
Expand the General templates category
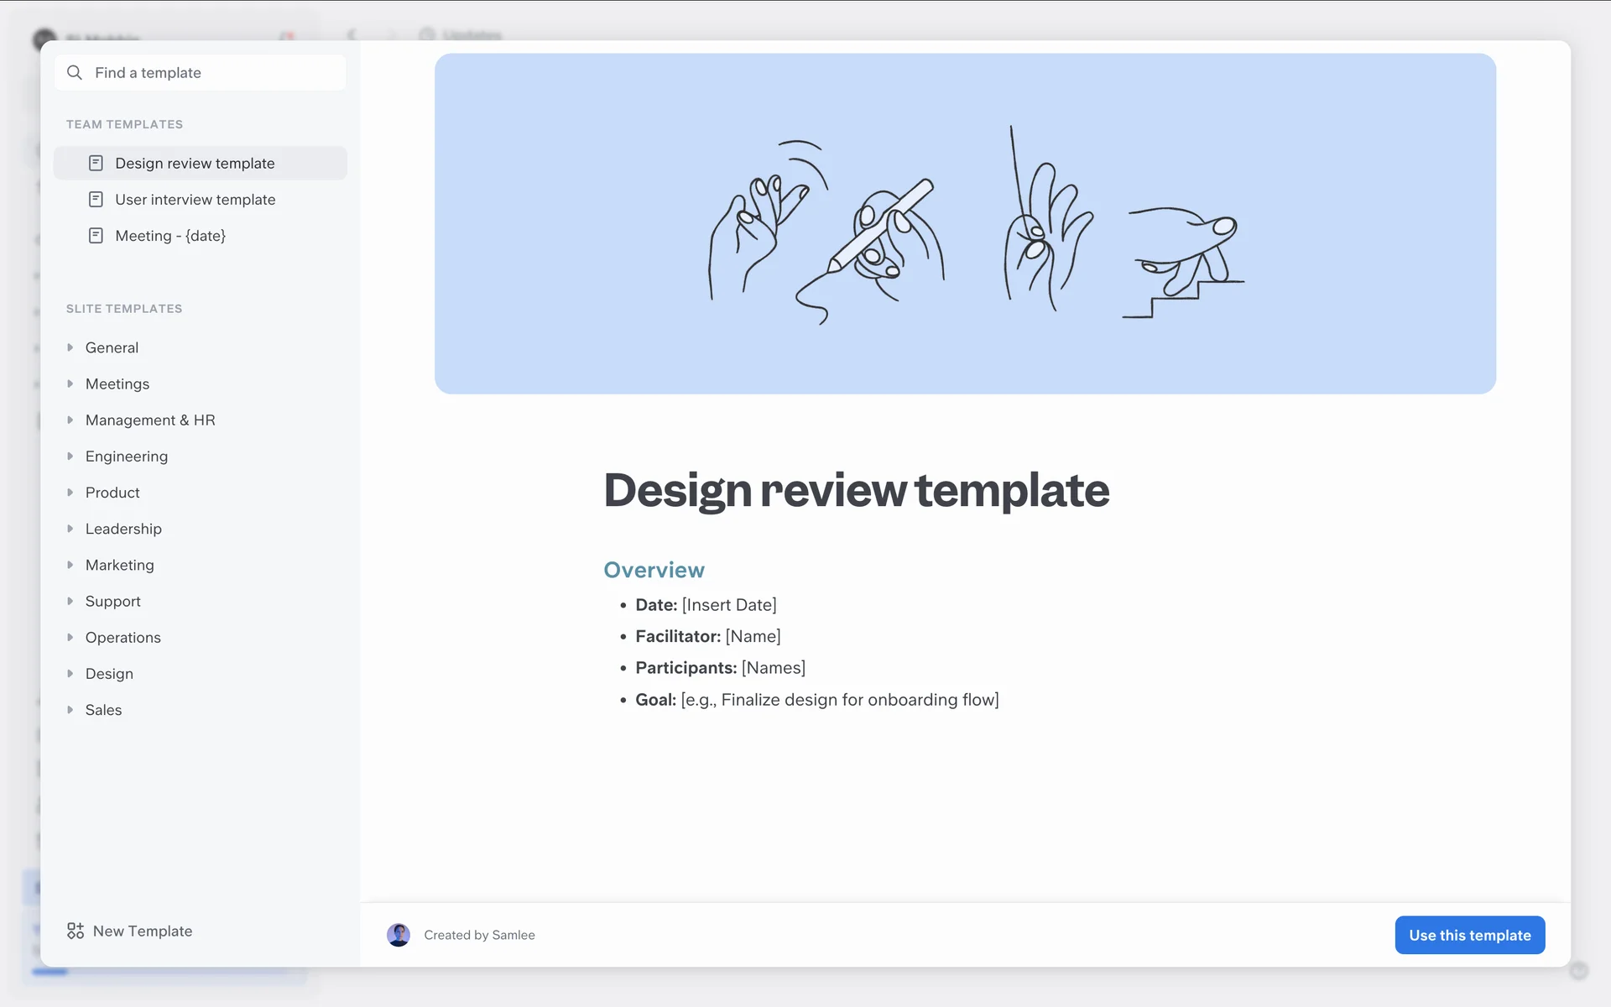(70, 347)
